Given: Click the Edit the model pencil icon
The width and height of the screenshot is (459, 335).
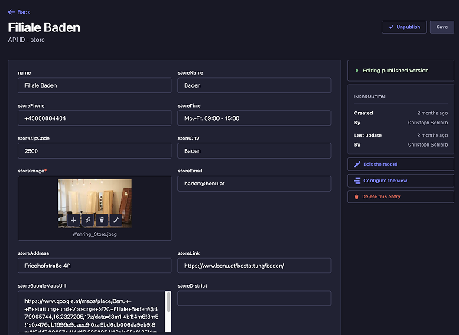Looking at the screenshot, I should click(357, 164).
